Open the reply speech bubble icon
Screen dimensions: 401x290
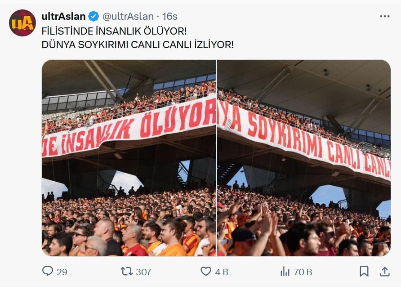coord(48,271)
